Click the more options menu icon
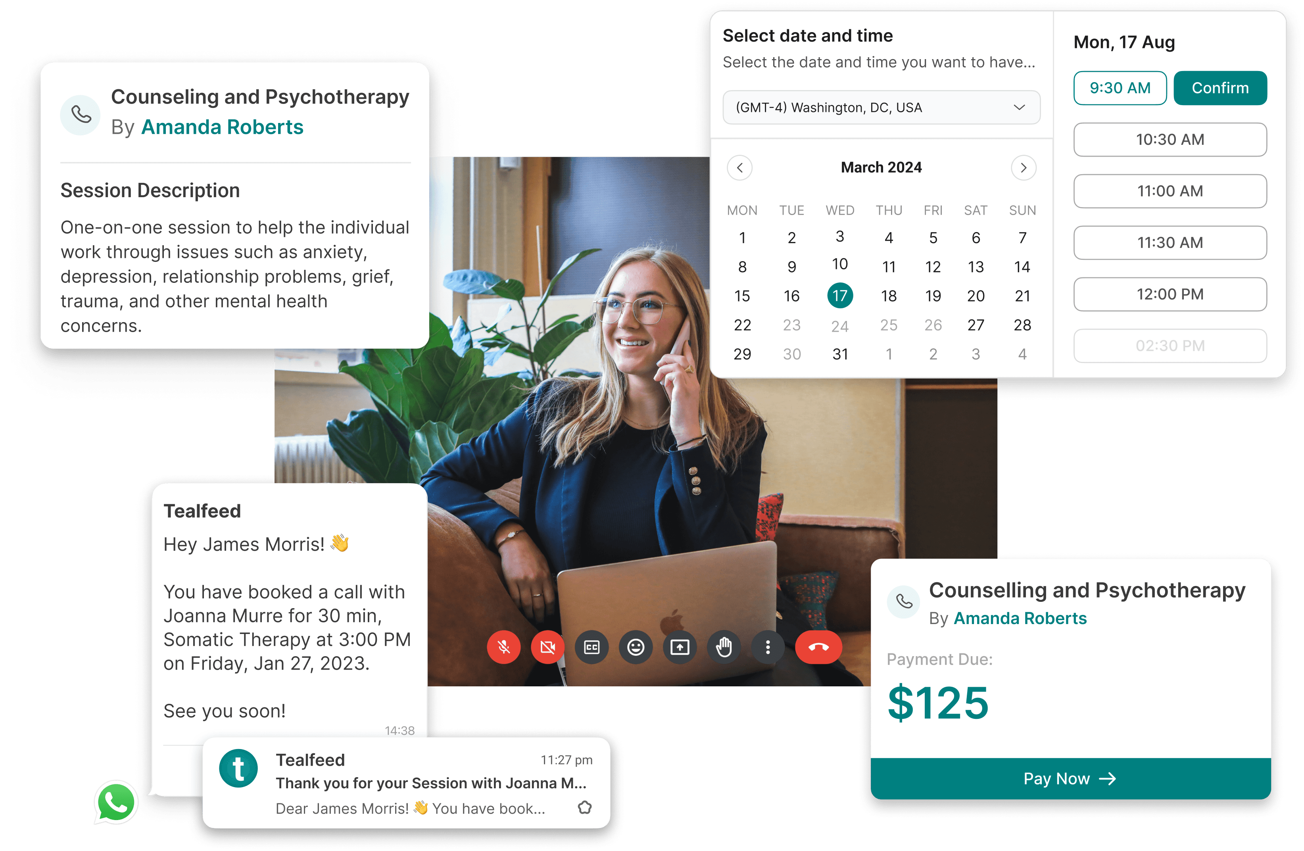This screenshot has width=1304, height=851. tap(766, 647)
